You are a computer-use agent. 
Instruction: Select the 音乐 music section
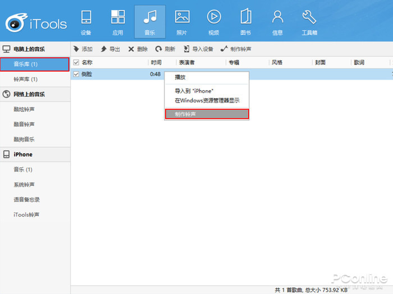pos(150,22)
